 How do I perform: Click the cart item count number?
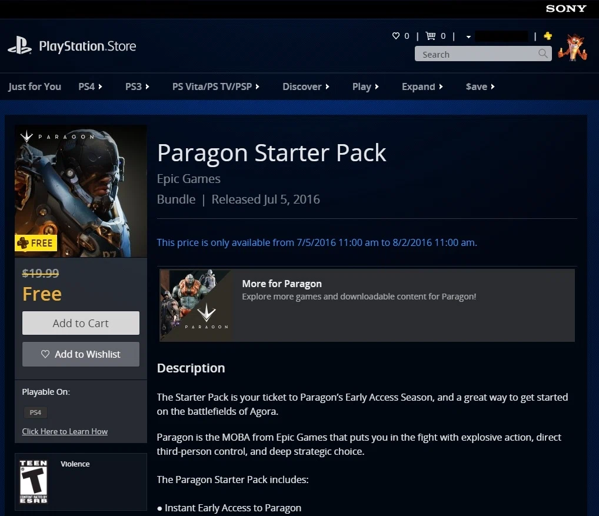point(443,36)
